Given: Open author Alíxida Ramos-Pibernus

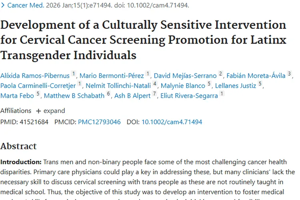Looking at the screenshot, I should [x=35, y=76].
